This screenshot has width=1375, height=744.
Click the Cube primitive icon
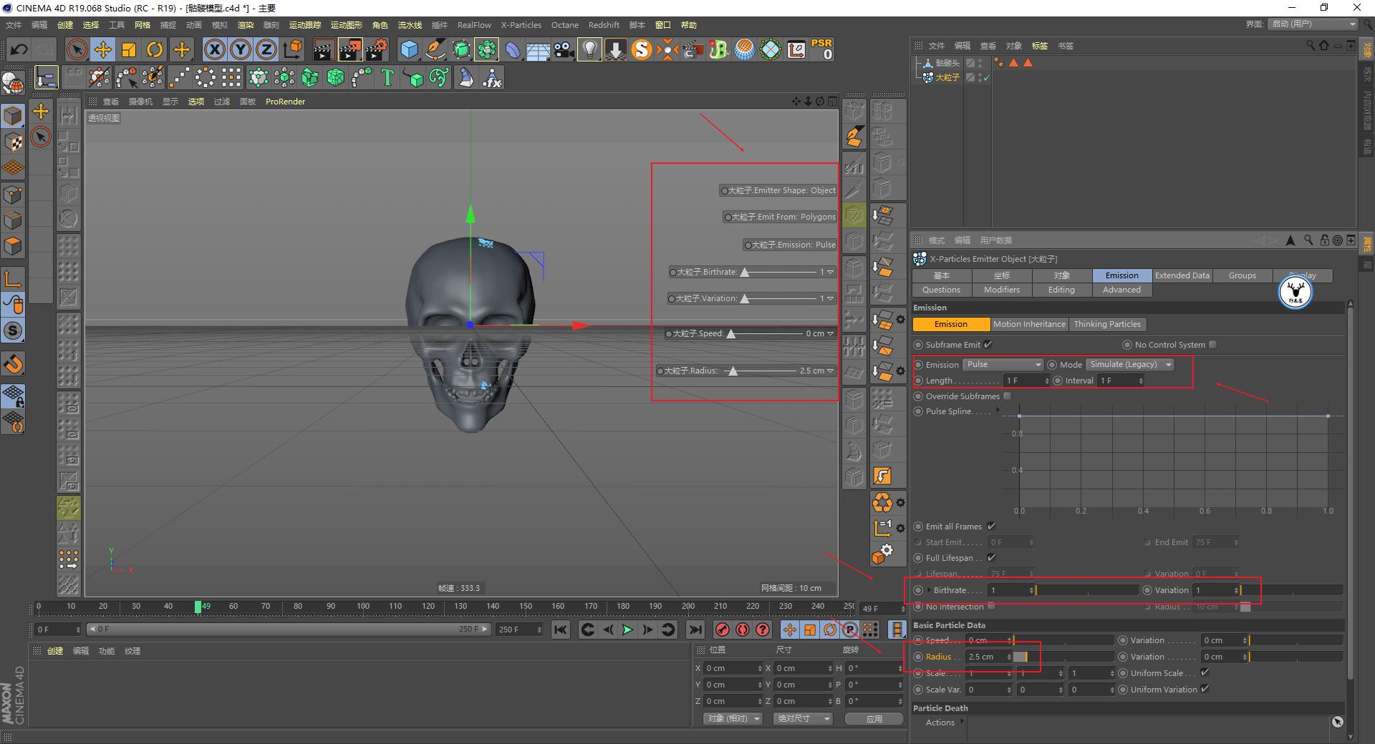(x=409, y=49)
